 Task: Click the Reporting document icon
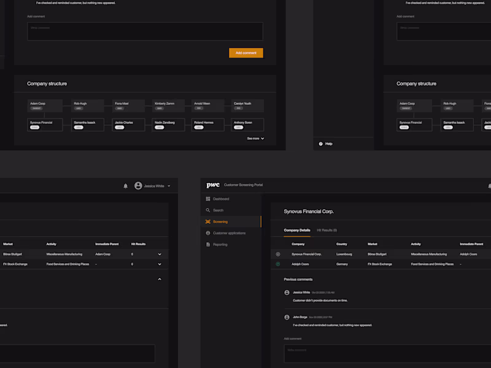point(208,244)
